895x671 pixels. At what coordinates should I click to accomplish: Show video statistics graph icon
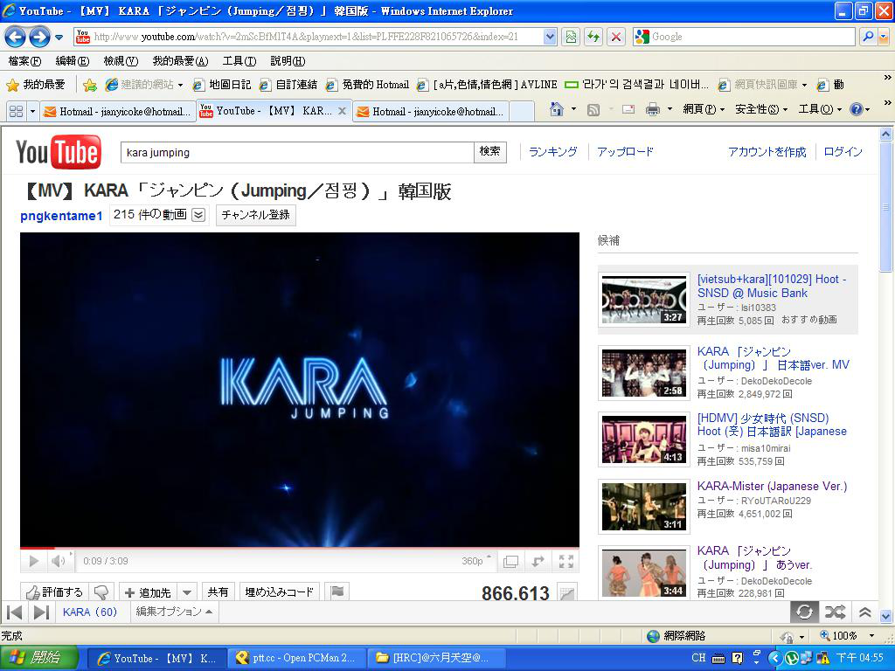[566, 593]
